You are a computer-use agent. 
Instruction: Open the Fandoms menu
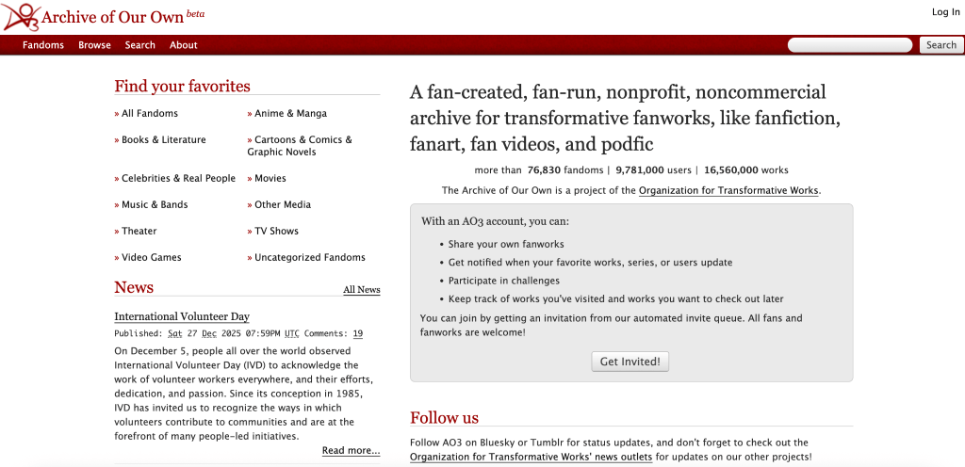click(43, 45)
